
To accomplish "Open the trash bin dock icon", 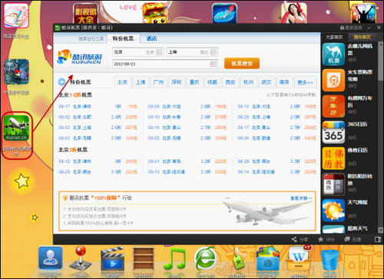I will pyautogui.click(x=329, y=260).
